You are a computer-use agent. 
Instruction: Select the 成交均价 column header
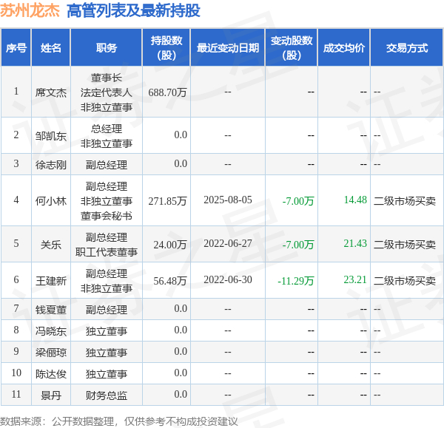tap(344, 48)
